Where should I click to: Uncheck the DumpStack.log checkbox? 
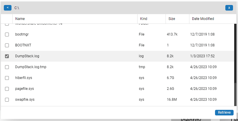(x=7, y=56)
